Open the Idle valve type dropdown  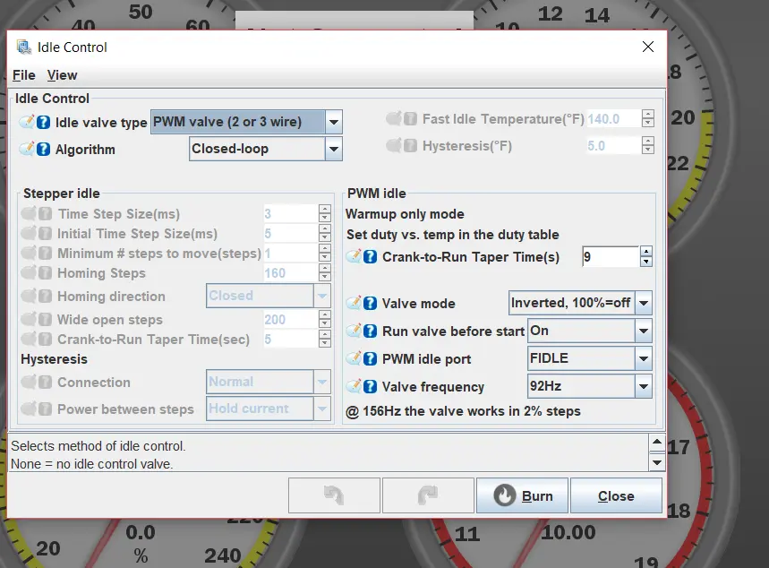coord(334,122)
